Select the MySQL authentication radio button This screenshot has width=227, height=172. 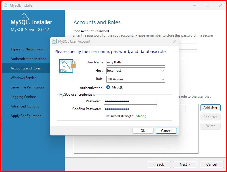click(x=108, y=87)
